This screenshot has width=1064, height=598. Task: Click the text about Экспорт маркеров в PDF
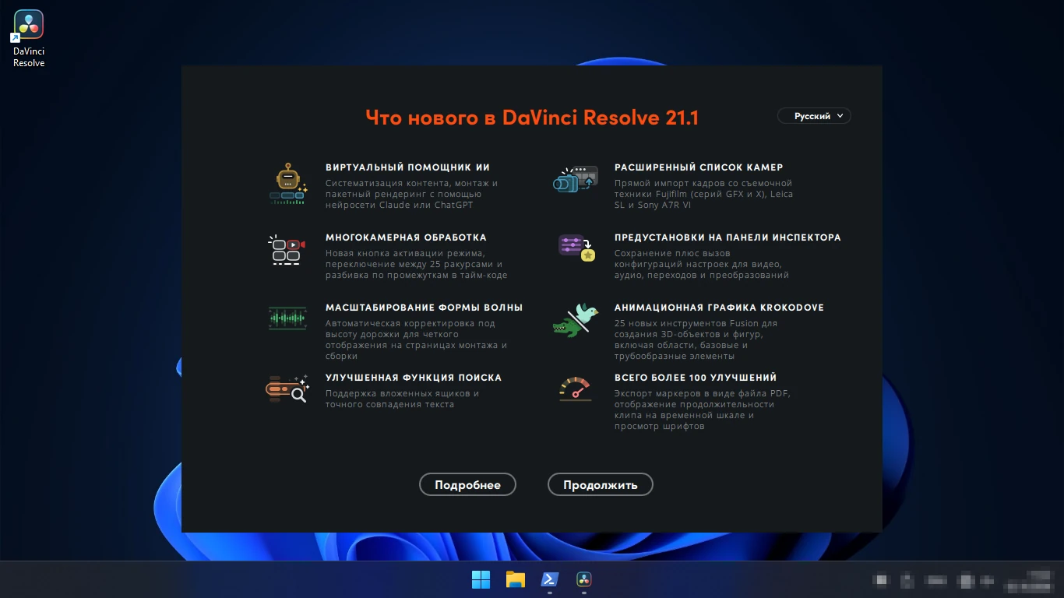pyautogui.click(x=703, y=410)
